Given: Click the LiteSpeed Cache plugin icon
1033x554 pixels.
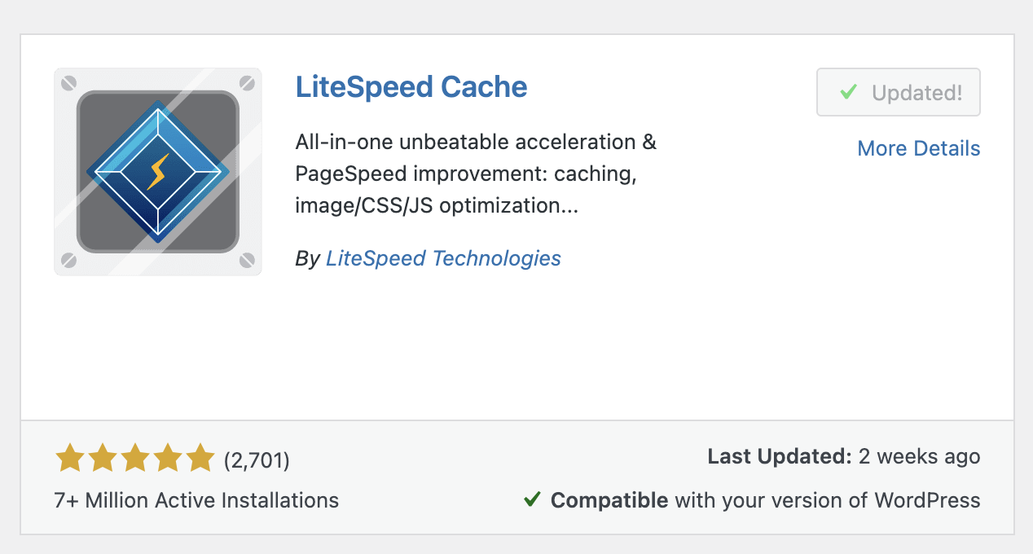Looking at the screenshot, I should pos(157,171).
